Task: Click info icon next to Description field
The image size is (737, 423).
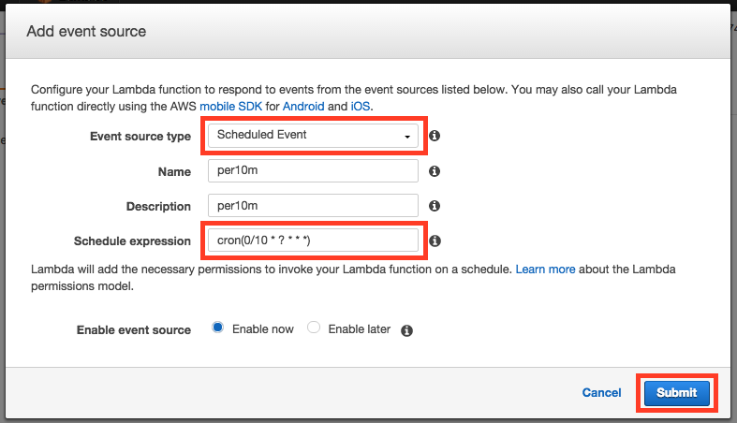Action: click(x=435, y=206)
